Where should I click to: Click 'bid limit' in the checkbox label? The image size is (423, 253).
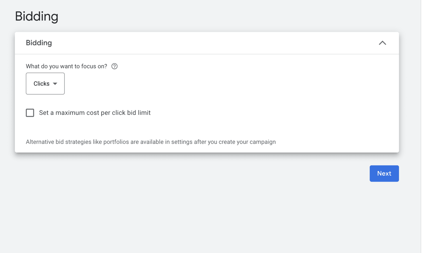pos(139,113)
